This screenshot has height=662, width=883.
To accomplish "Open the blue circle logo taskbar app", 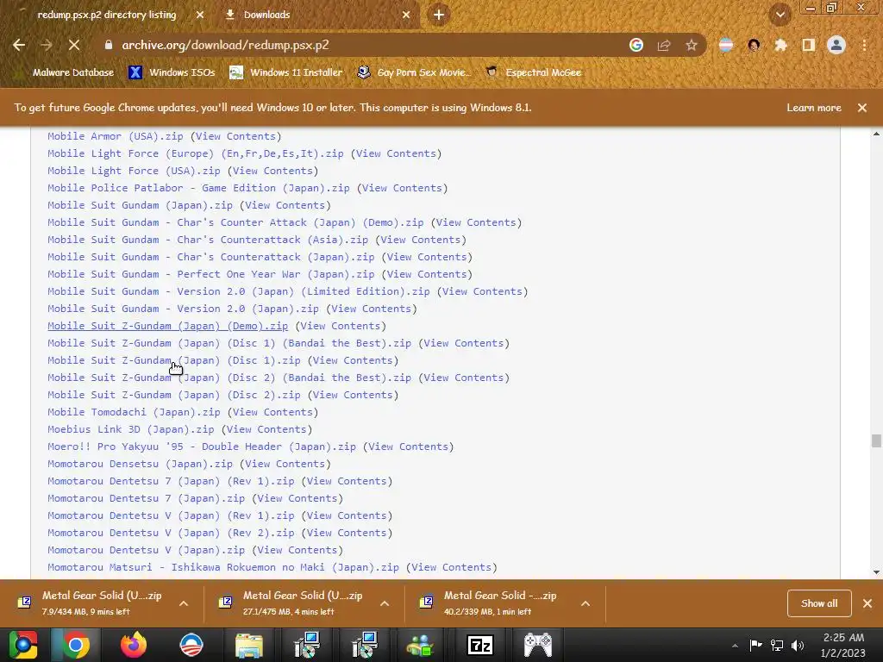I will pyautogui.click(x=191, y=645).
